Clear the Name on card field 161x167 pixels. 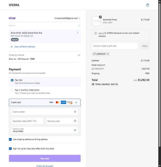point(75,130)
